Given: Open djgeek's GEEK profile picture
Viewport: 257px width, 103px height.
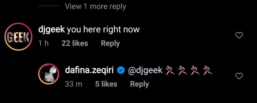Looking at the screenshot, I should point(17,36).
